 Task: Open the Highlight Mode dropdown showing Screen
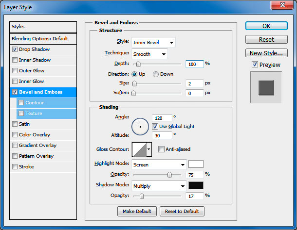tap(159, 164)
